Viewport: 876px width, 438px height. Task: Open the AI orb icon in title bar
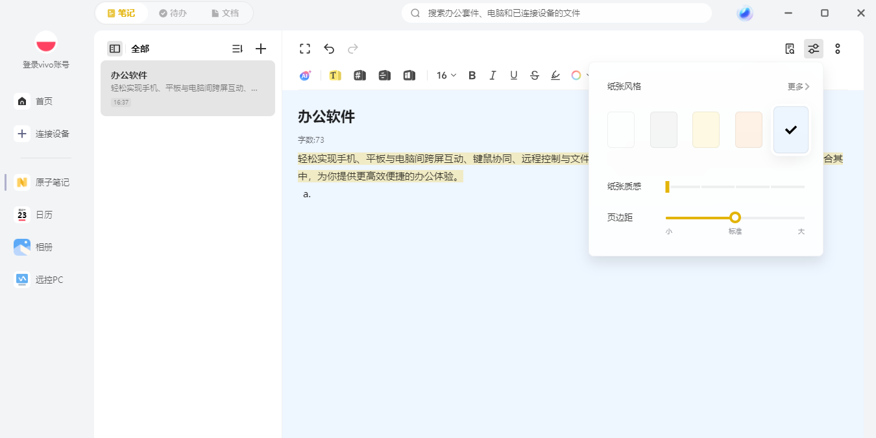[x=745, y=13]
